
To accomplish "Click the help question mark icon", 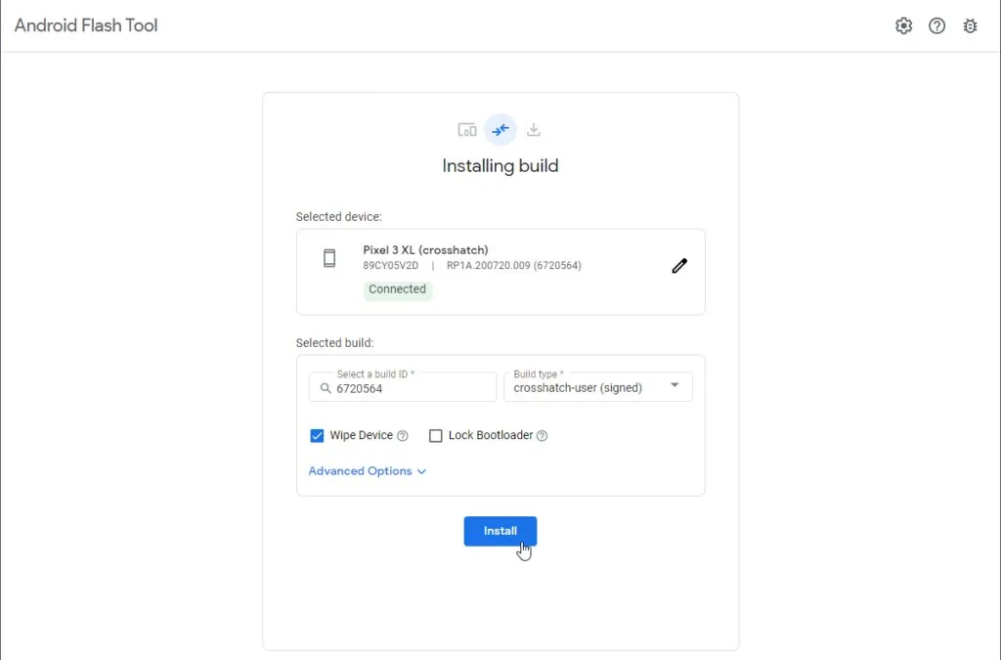I will (x=936, y=25).
